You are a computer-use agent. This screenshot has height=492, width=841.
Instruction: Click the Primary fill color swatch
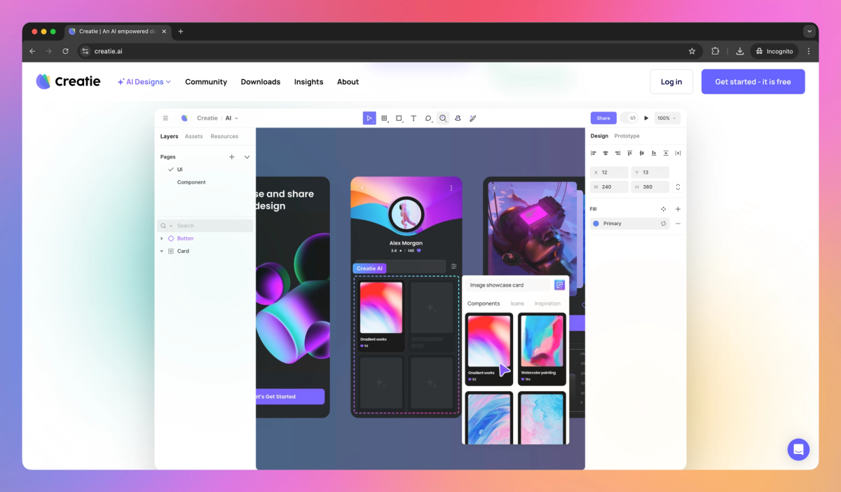point(596,224)
